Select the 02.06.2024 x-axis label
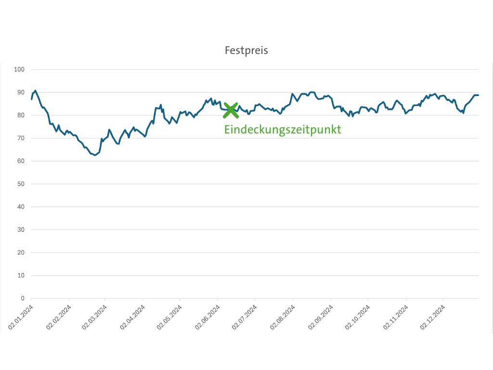 point(207,316)
